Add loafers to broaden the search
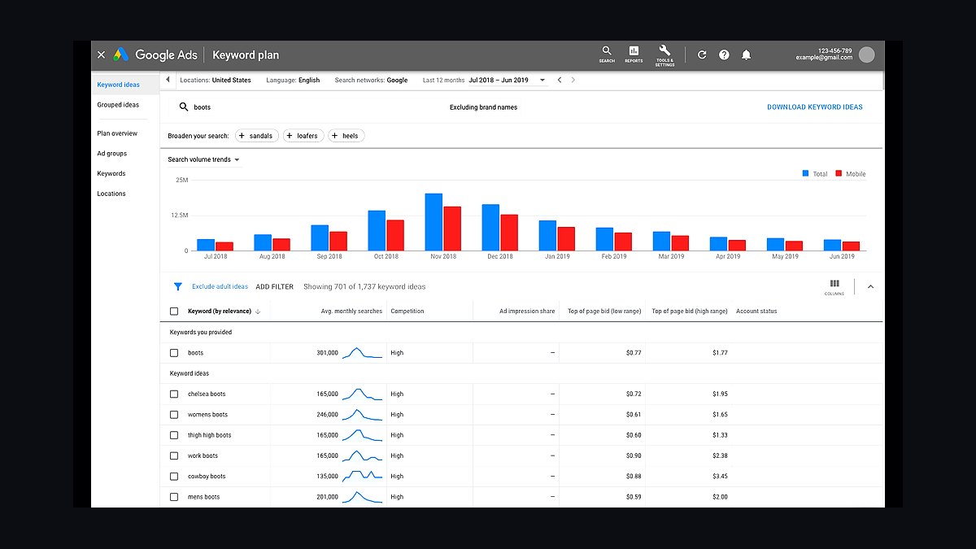 [303, 136]
